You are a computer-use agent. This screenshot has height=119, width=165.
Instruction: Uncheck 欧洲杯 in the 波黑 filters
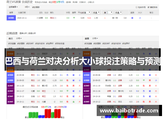103,43
